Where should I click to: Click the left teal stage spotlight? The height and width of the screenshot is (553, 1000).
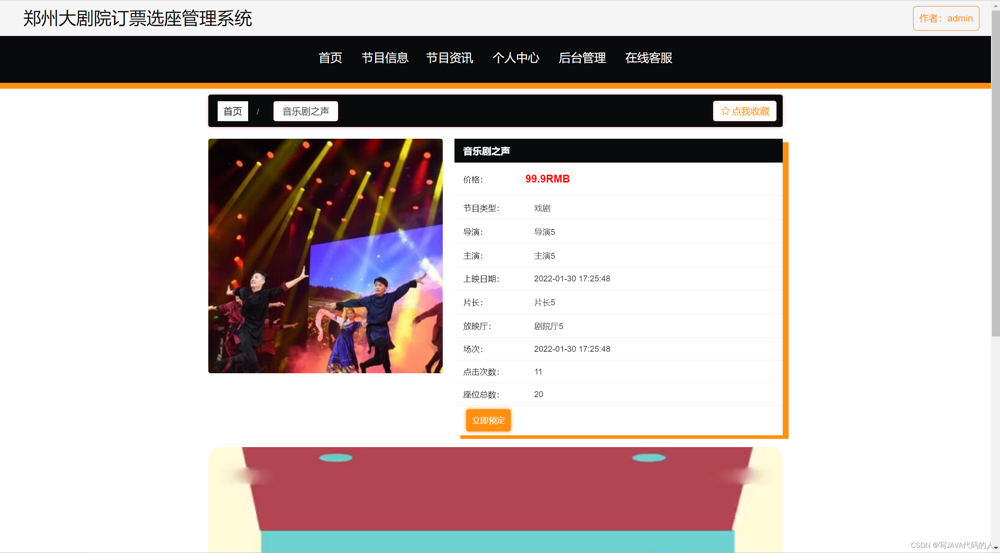pyautogui.click(x=335, y=457)
